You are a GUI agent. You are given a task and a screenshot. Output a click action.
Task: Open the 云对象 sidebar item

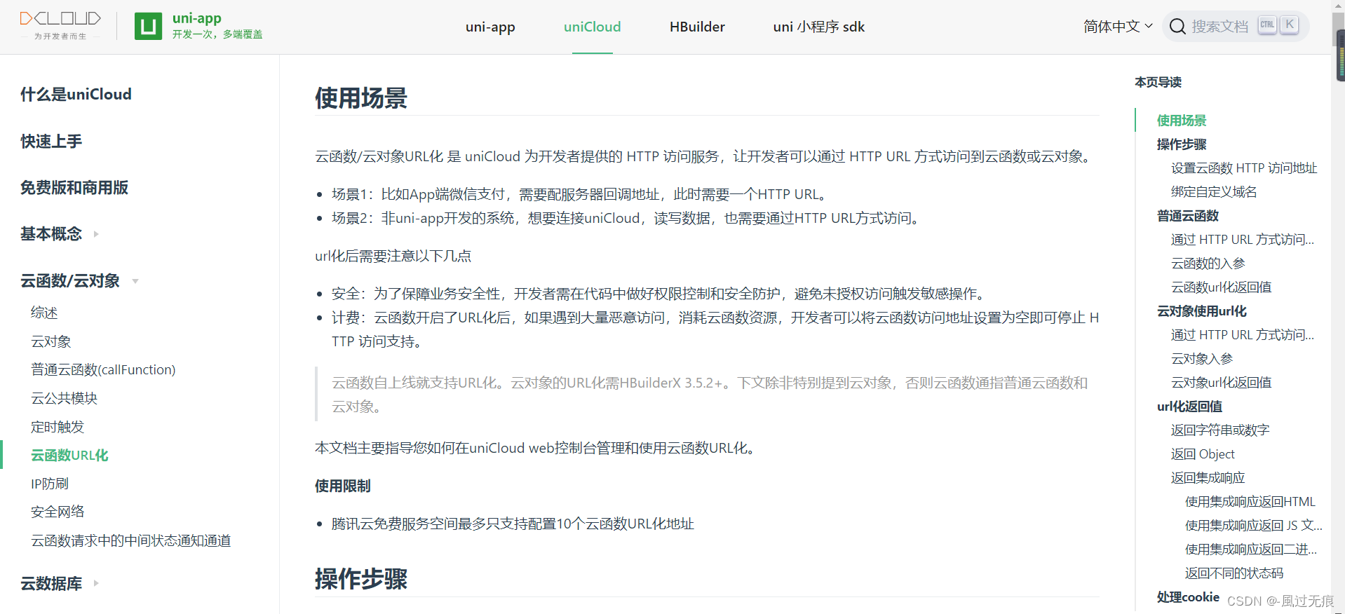(x=51, y=341)
